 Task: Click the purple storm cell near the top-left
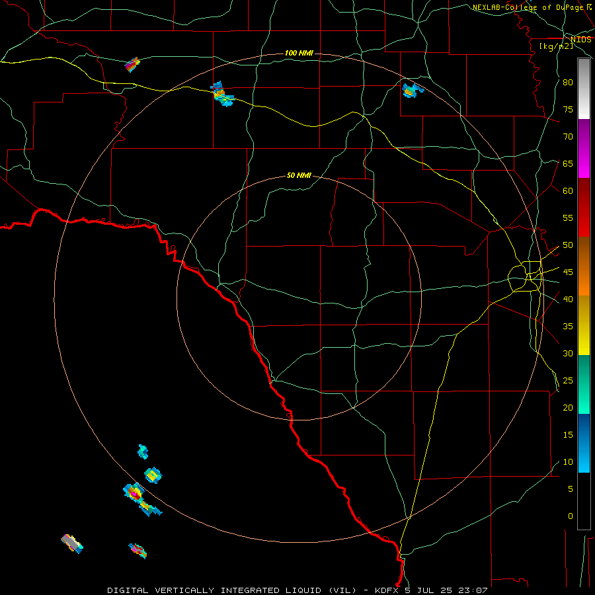pos(132,65)
